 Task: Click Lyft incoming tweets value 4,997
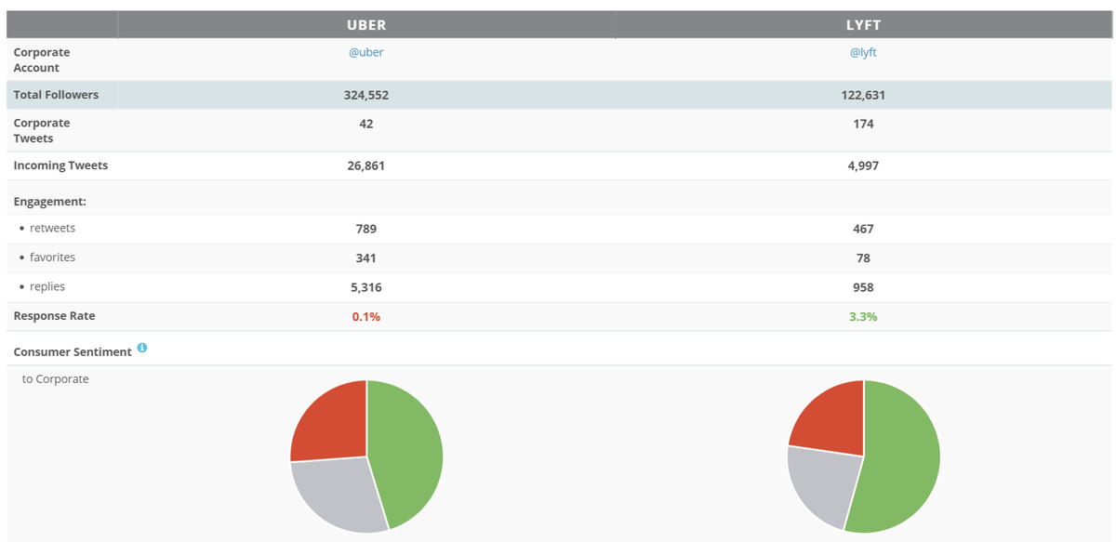click(863, 165)
